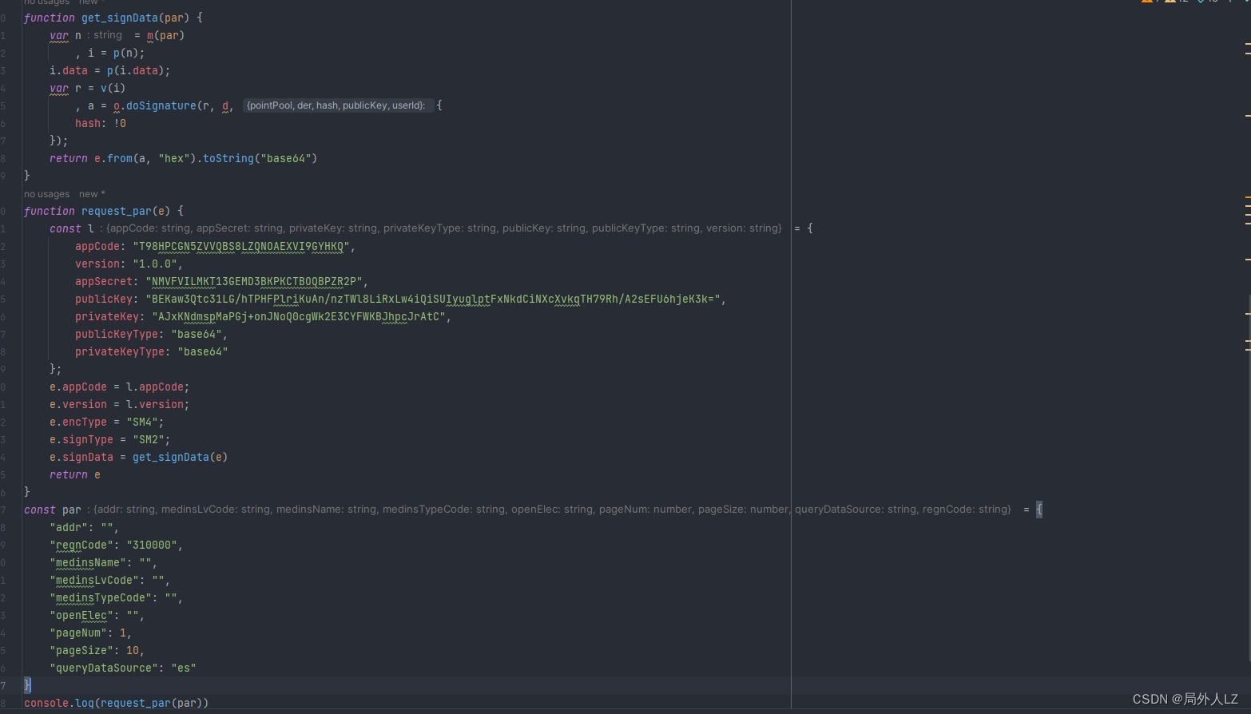Viewport: 1251px width, 714px height.
Task: Click the 'return e' statement
Action: pos(75,474)
